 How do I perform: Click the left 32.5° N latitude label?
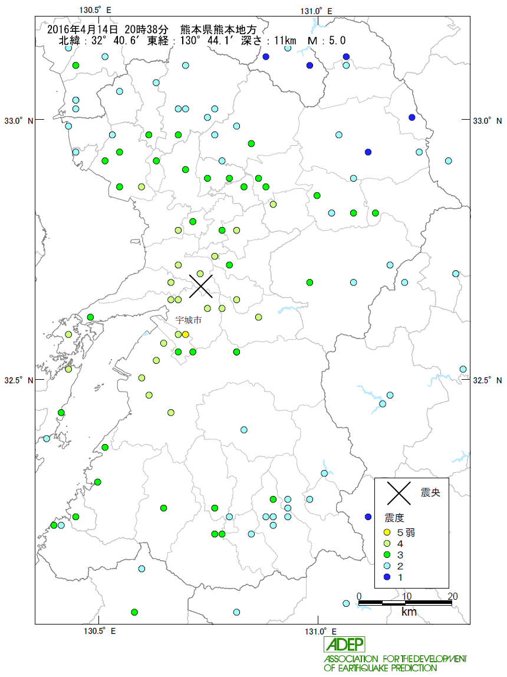(18, 380)
